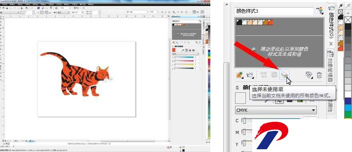This screenshot has height=152, width=352.
Task: Click the color eyedropper above the document palette
Action: pyautogui.click(x=341, y=6)
